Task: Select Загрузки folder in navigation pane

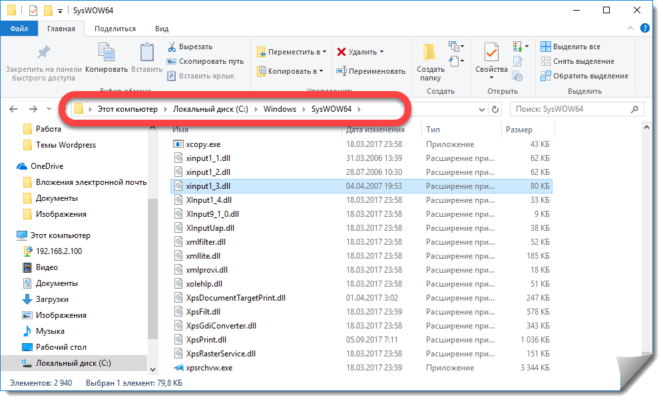Action: pos(52,299)
